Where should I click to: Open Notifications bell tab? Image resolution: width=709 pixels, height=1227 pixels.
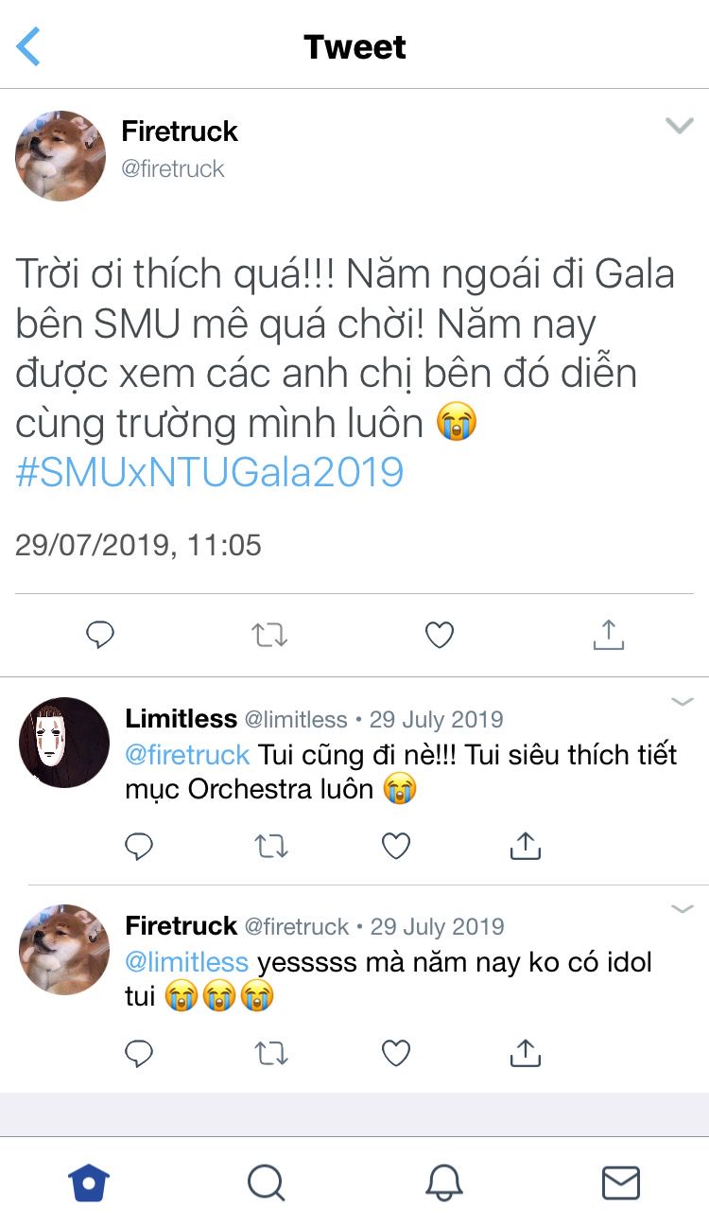443,1183
